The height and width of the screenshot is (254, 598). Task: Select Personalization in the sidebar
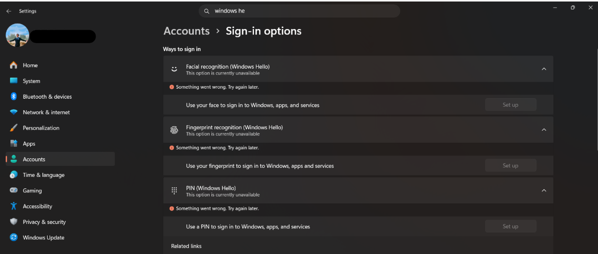(x=60, y=128)
